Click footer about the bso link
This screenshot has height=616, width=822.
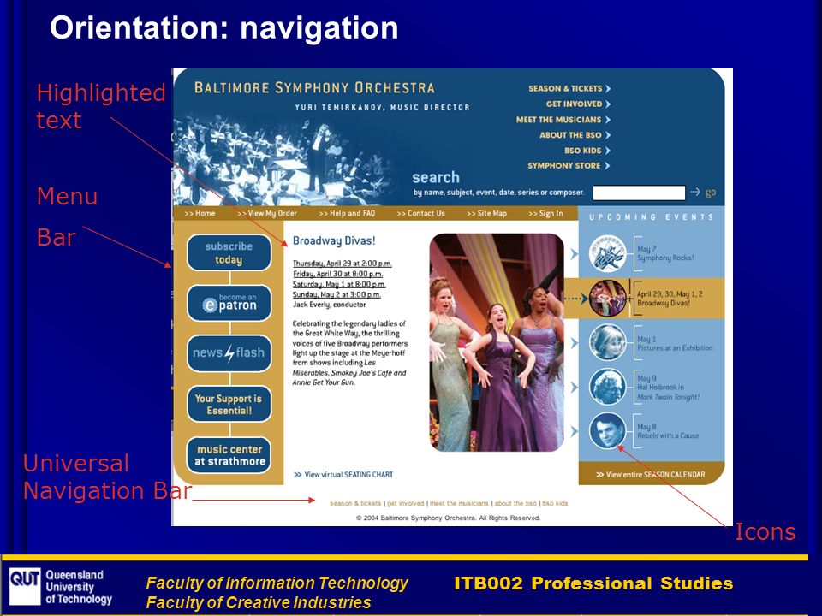[515, 503]
